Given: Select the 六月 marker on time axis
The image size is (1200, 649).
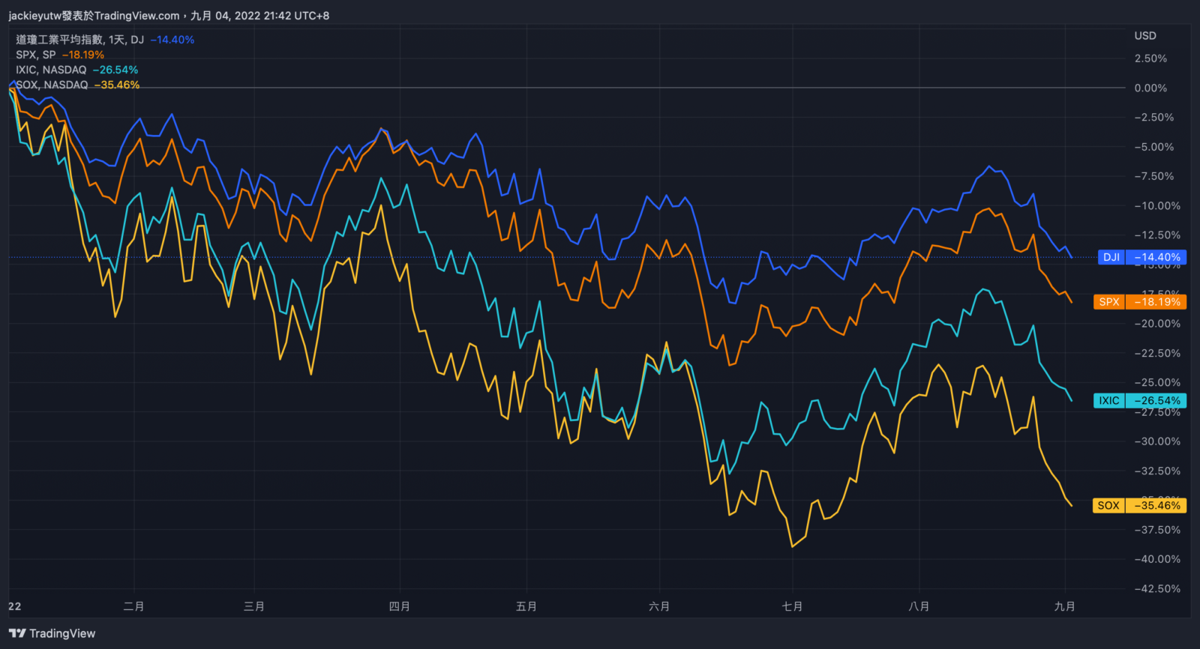Looking at the screenshot, I should tap(658, 606).
